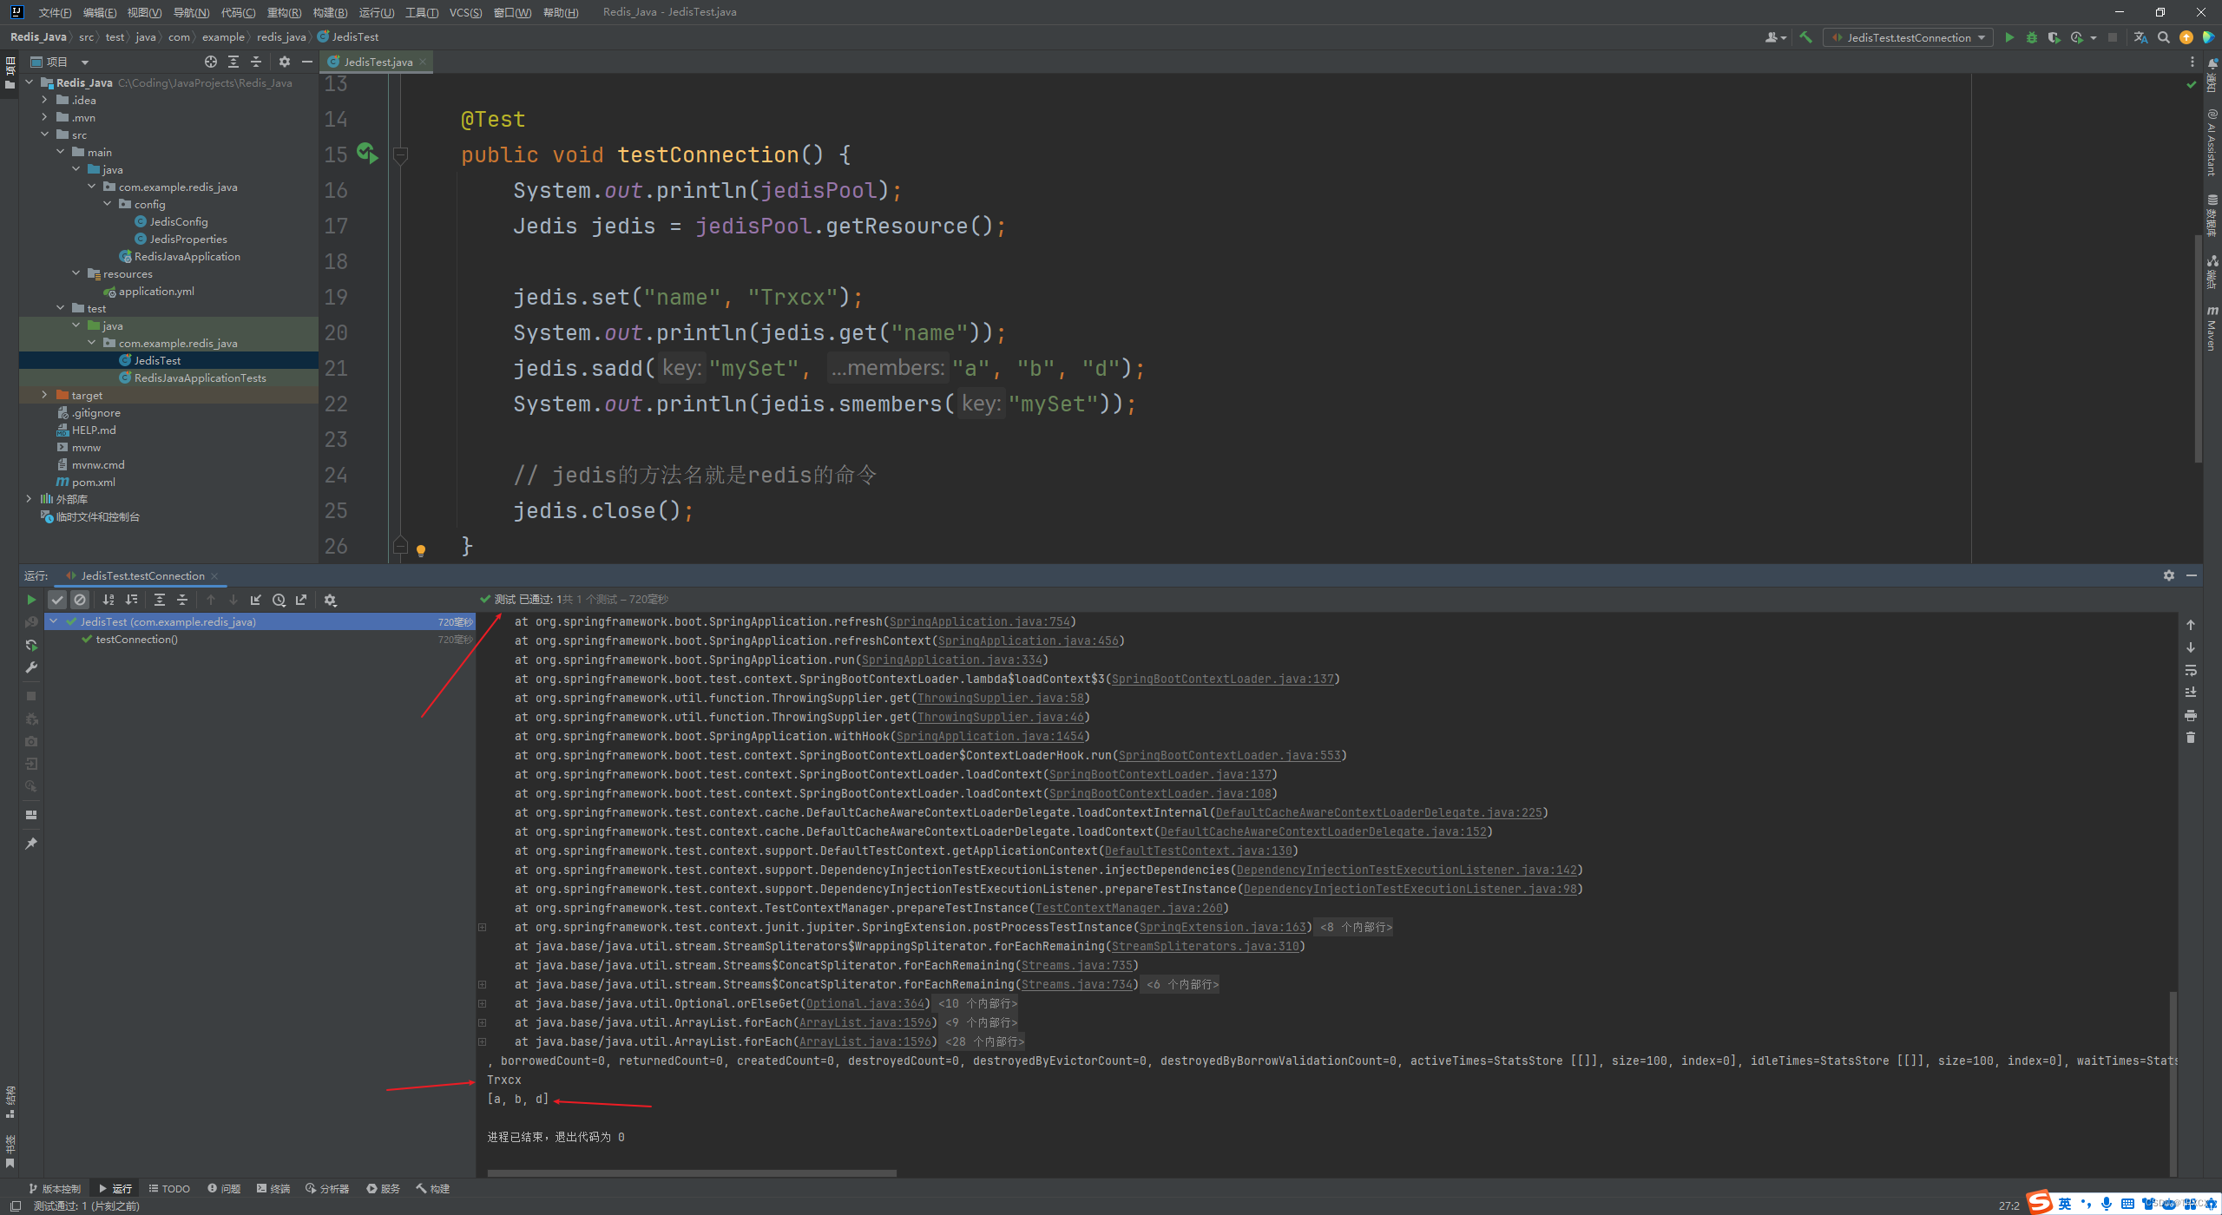This screenshot has height=1215, width=2222.
Task: Click the Build project hammer icon
Action: click(x=1806, y=37)
